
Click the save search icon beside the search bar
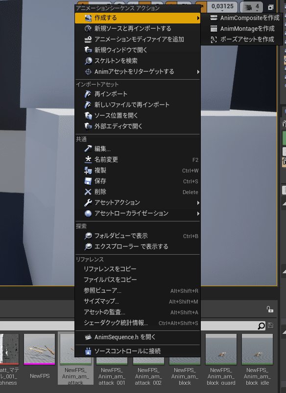[270, 326]
